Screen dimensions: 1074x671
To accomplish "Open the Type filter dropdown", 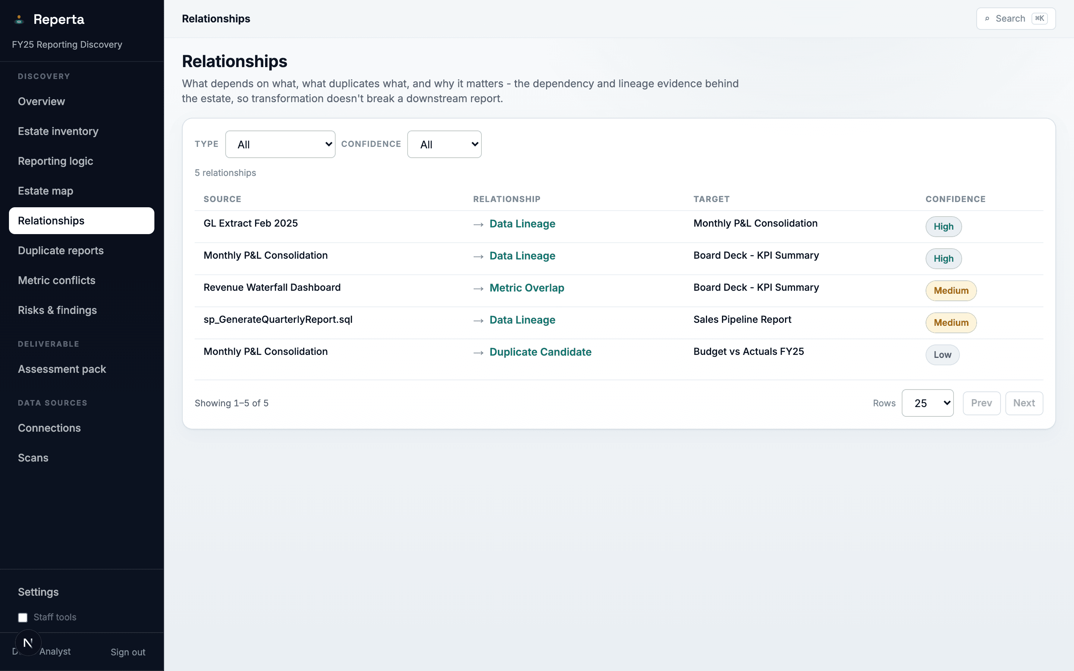I will [280, 144].
